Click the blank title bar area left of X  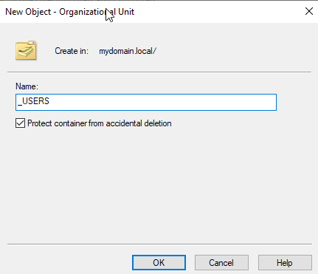(219, 12)
